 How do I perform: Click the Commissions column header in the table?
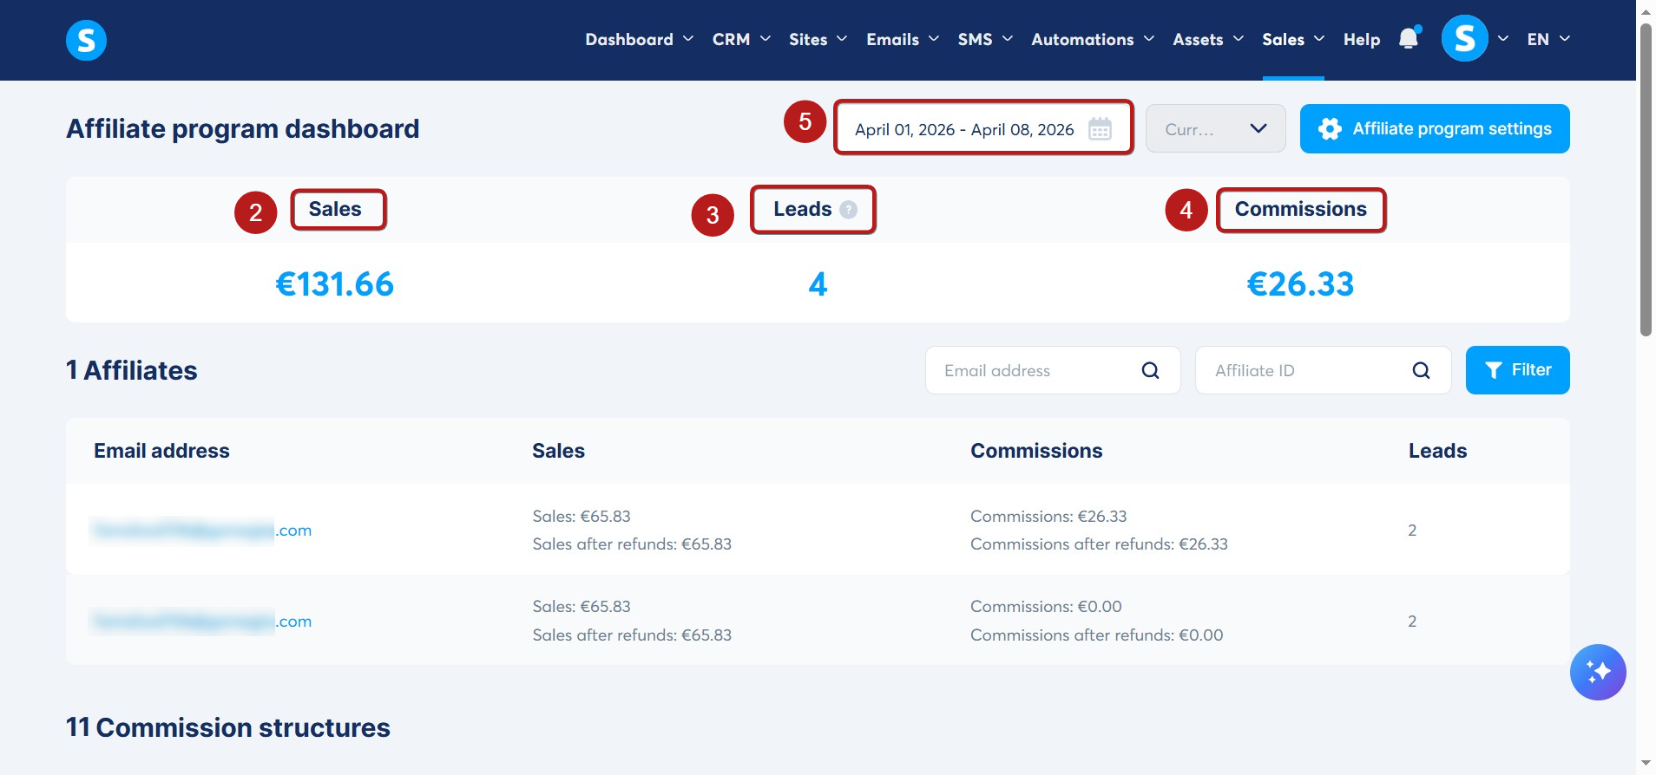pyautogui.click(x=1036, y=451)
